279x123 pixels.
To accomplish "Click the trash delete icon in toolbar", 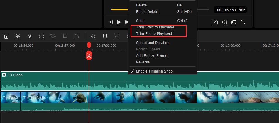I will 6,36.
